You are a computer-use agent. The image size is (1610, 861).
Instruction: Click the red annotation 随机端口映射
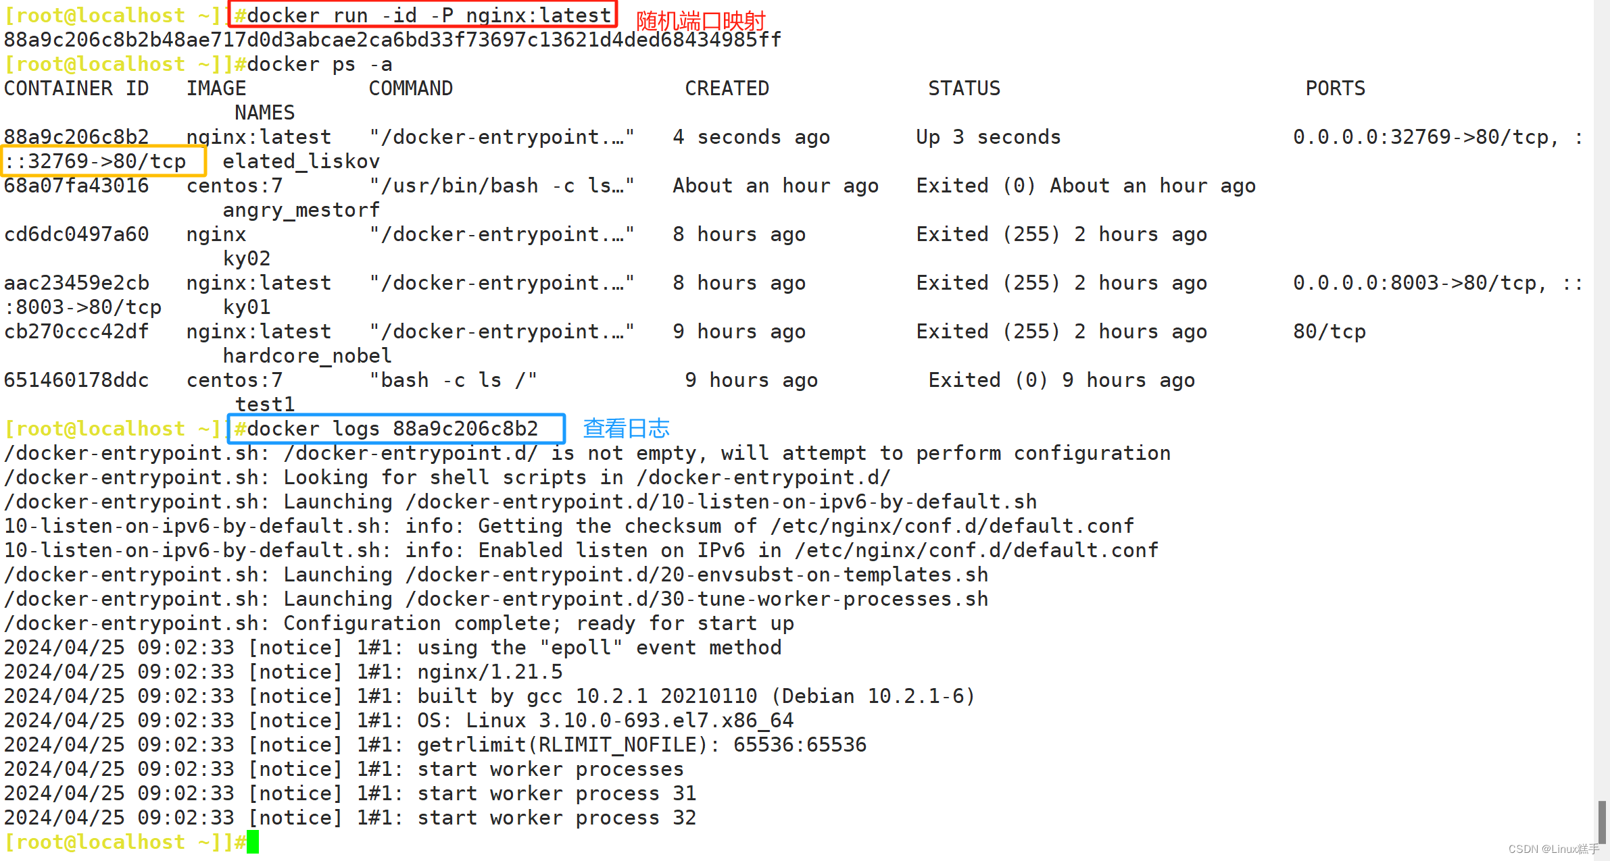pos(700,22)
